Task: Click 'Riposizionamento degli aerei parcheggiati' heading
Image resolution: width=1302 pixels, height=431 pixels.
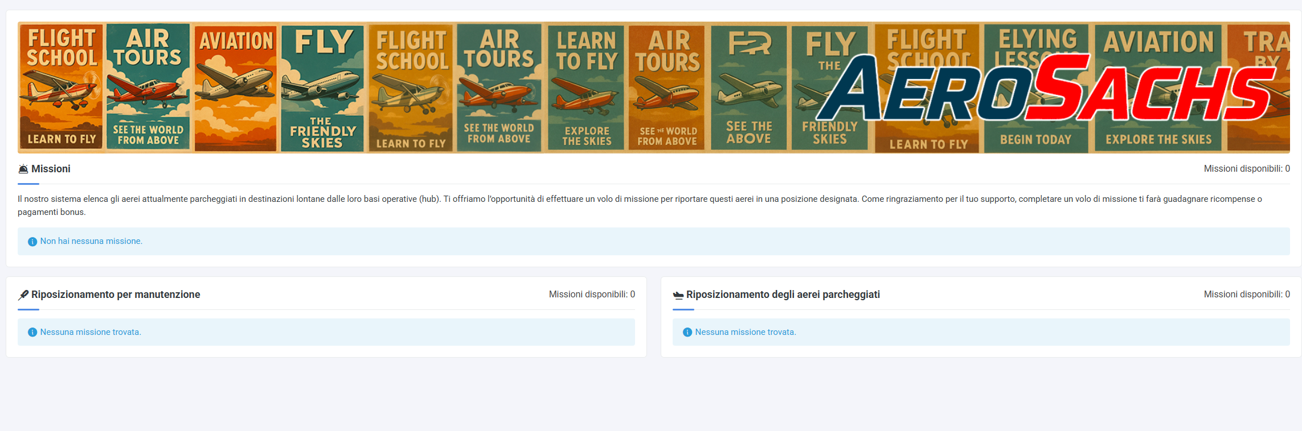Action: [783, 295]
